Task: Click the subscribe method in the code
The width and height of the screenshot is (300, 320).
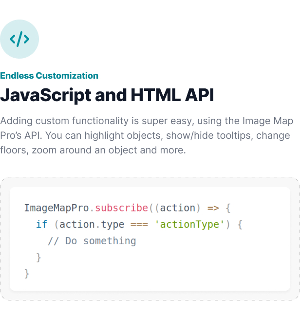Action: click(x=121, y=208)
